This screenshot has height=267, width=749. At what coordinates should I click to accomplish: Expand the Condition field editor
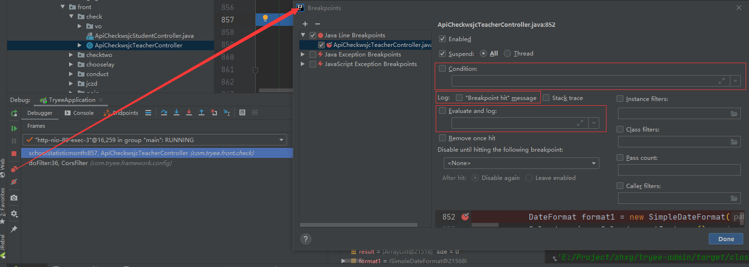pyautogui.click(x=722, y=81)
